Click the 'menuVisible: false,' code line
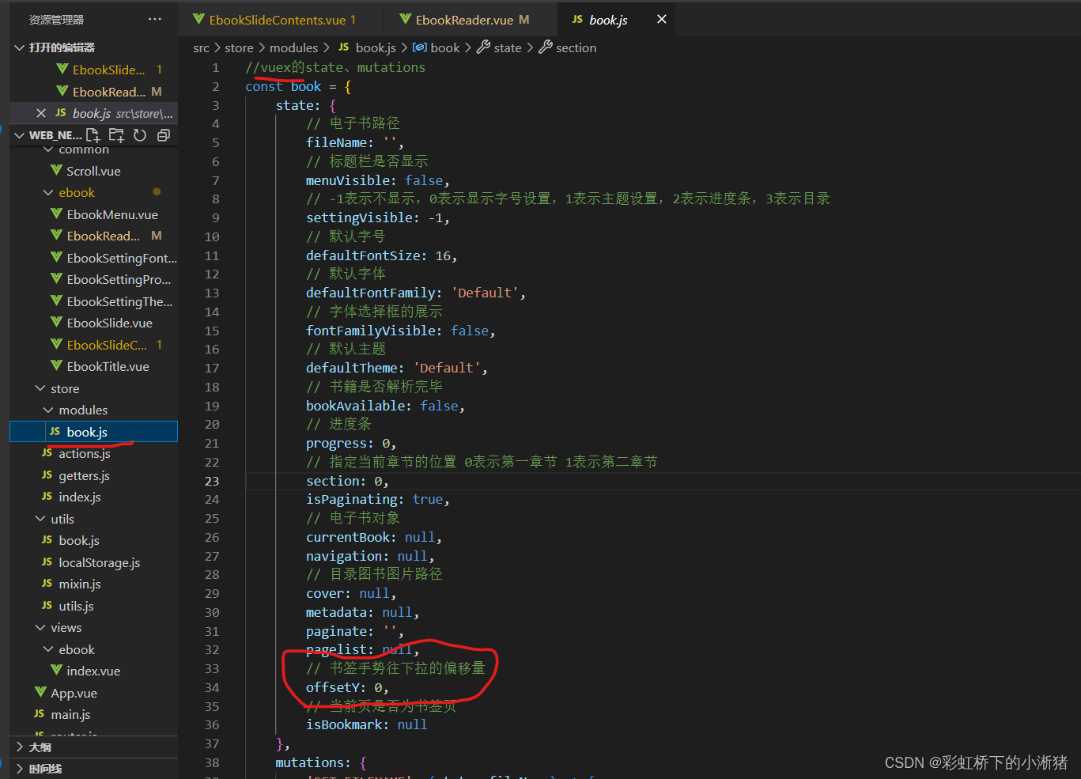Viewport: 1081px width, 779px height. pyautogui.click(x=378, y=180)
